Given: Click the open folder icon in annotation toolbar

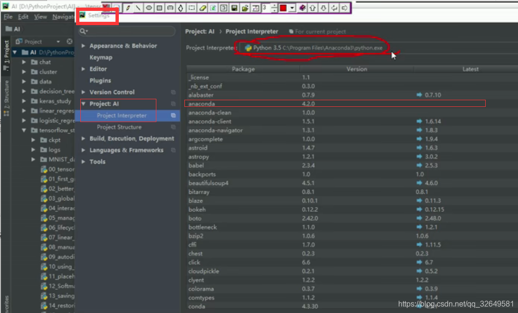Looking at the screenshot, I should 245,8.
